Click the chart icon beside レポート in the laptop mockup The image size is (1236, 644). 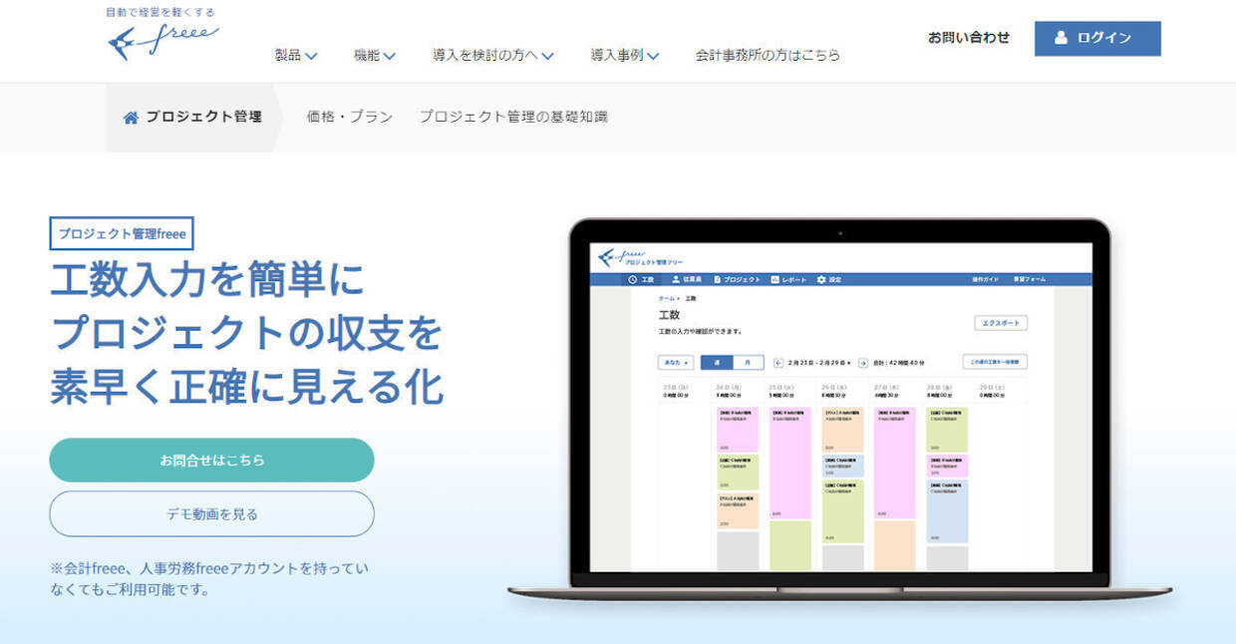(x=774, y=280)
